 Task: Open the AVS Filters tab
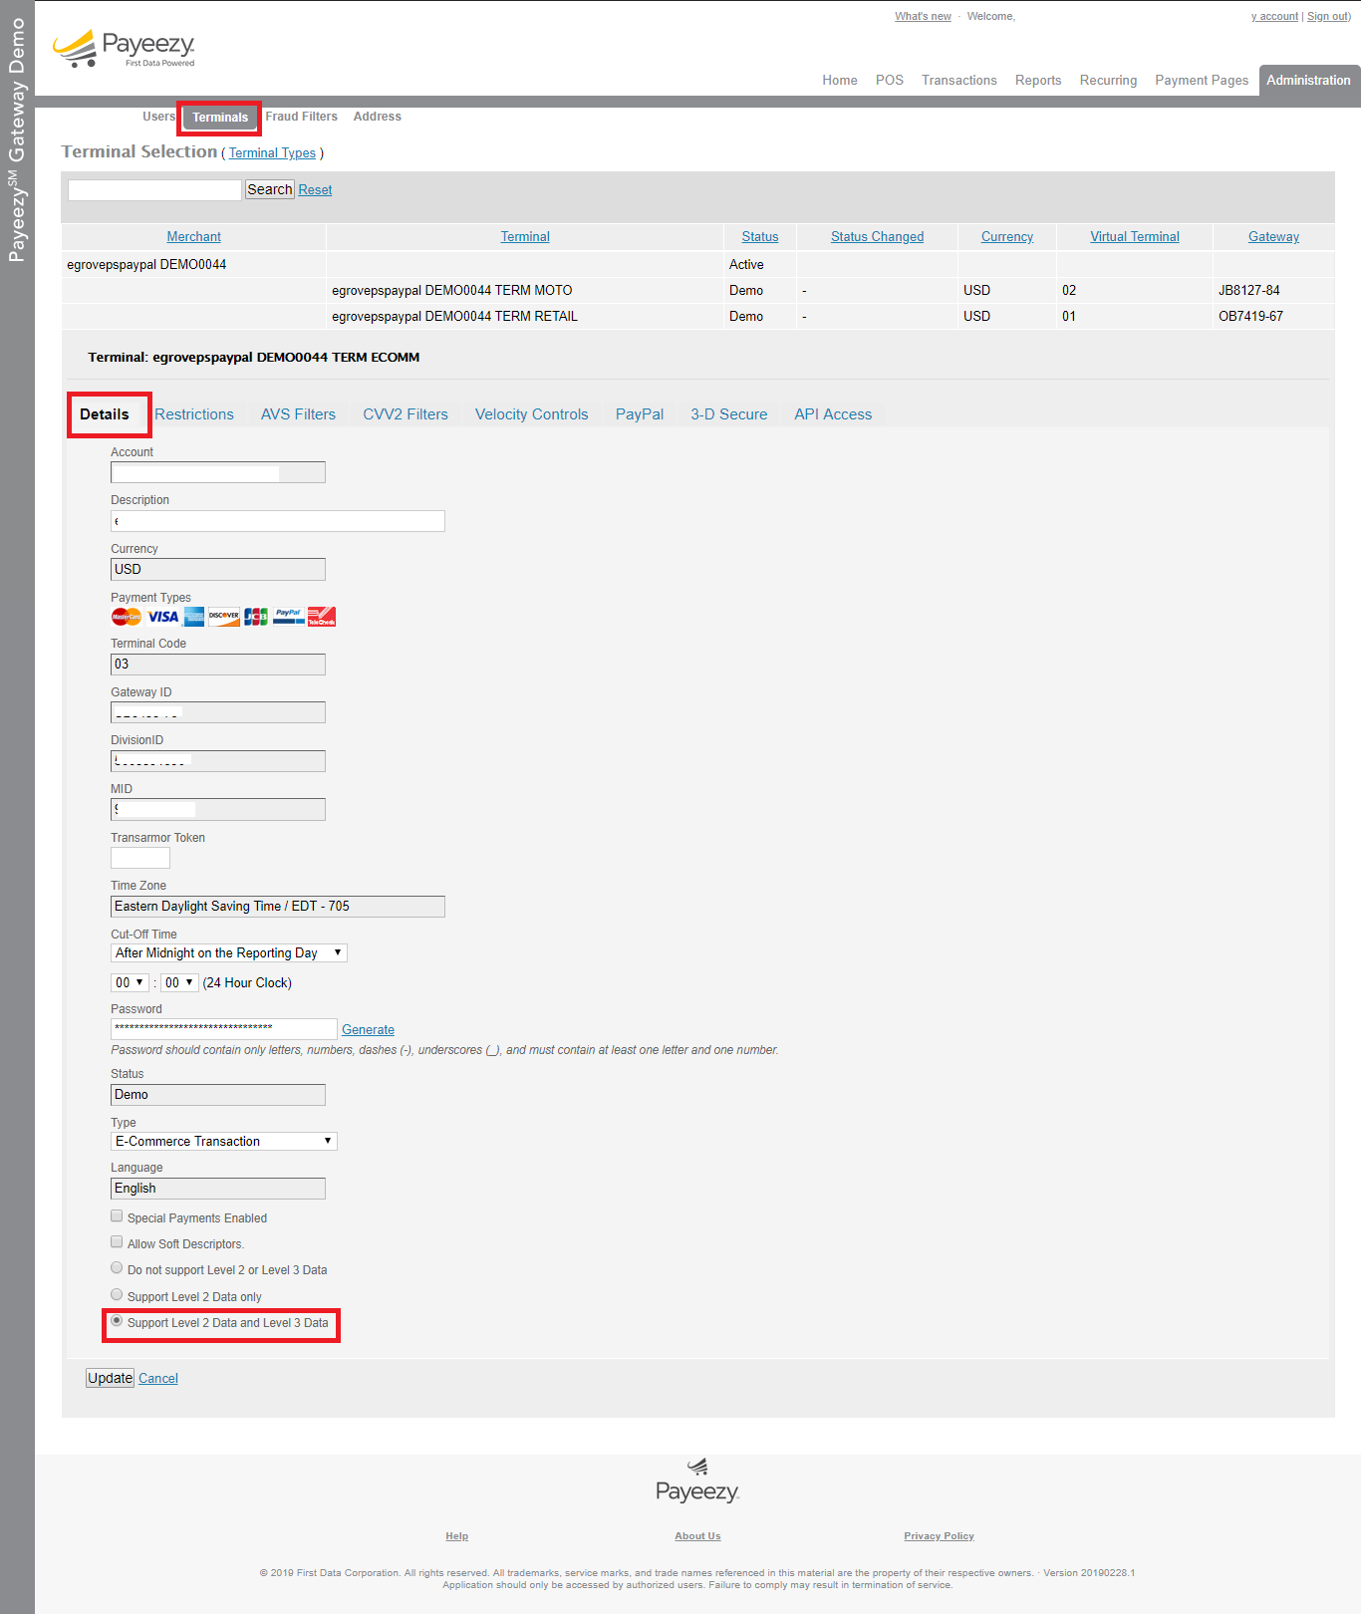point(298,414)
